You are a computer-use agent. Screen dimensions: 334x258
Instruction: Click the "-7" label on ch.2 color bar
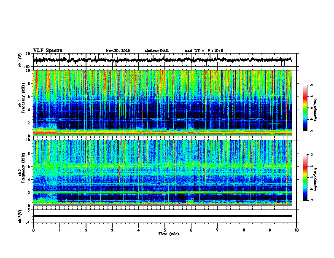click(311, 200)
